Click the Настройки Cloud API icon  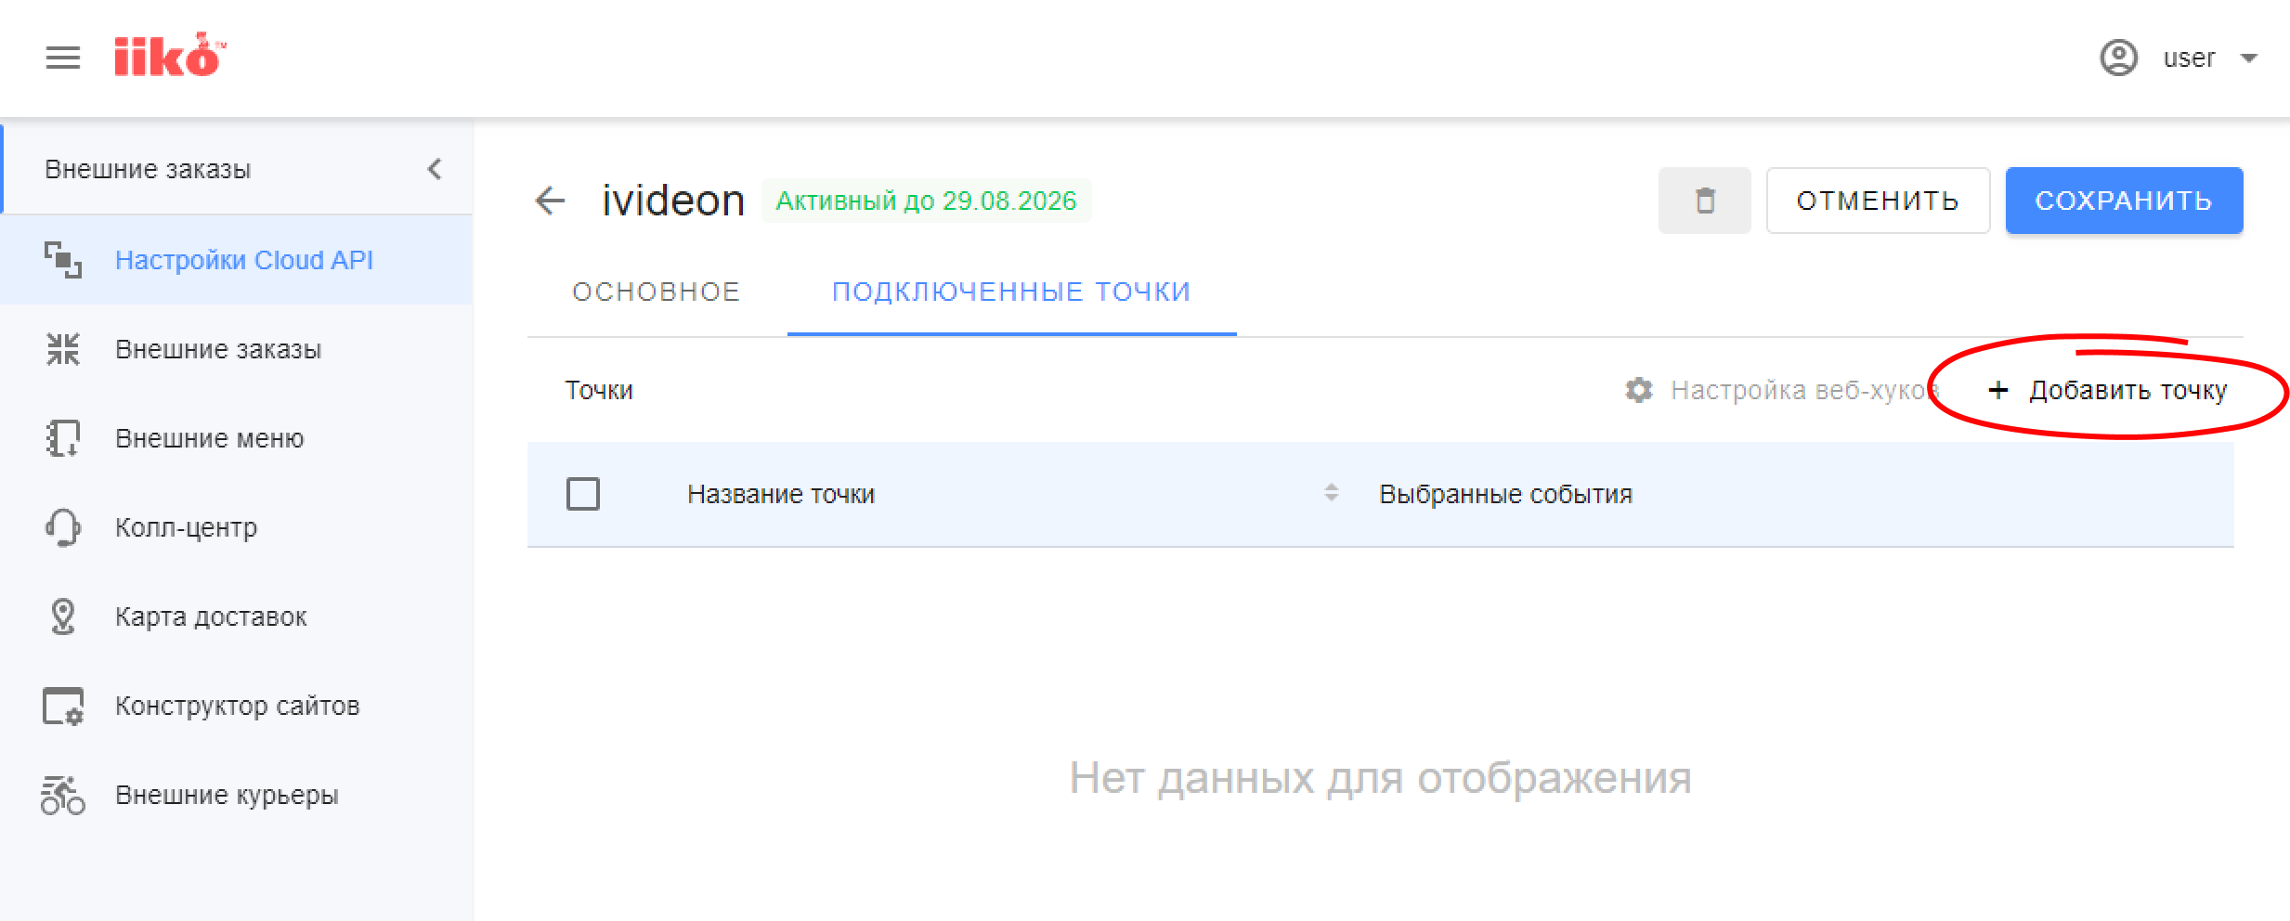(63, 260)
